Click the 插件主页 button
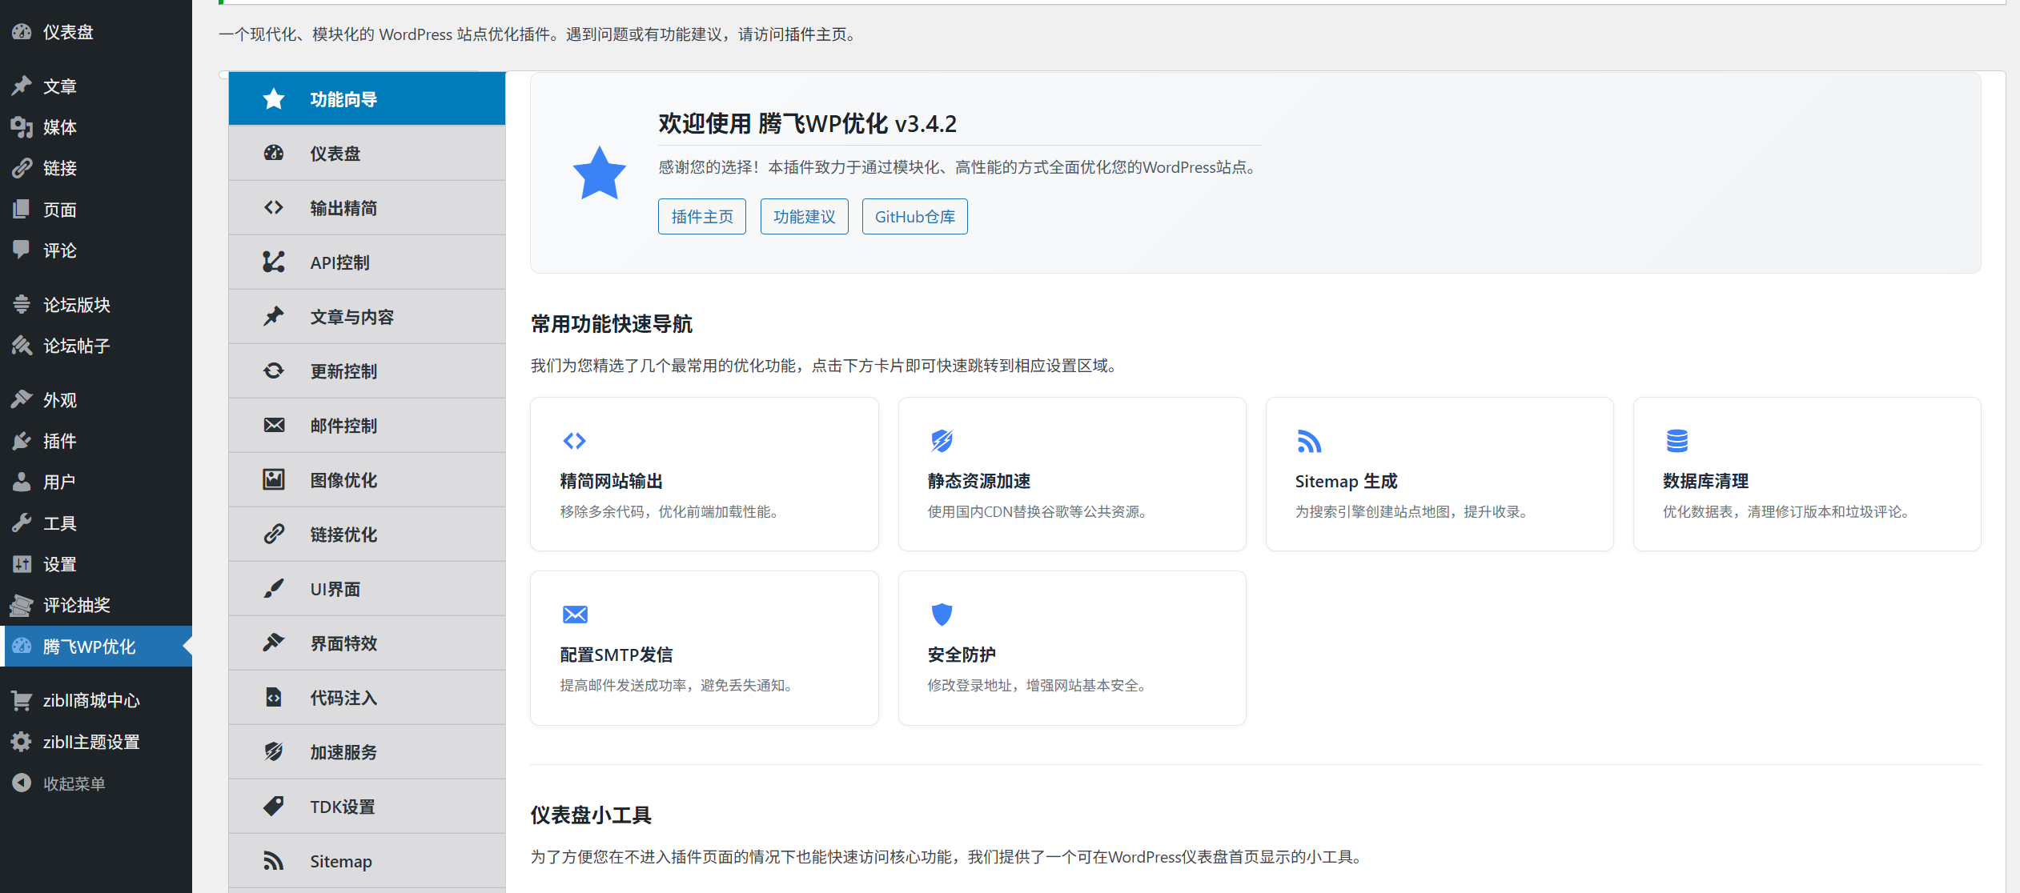Screen dimensions: 2020x893 [701, 216]
